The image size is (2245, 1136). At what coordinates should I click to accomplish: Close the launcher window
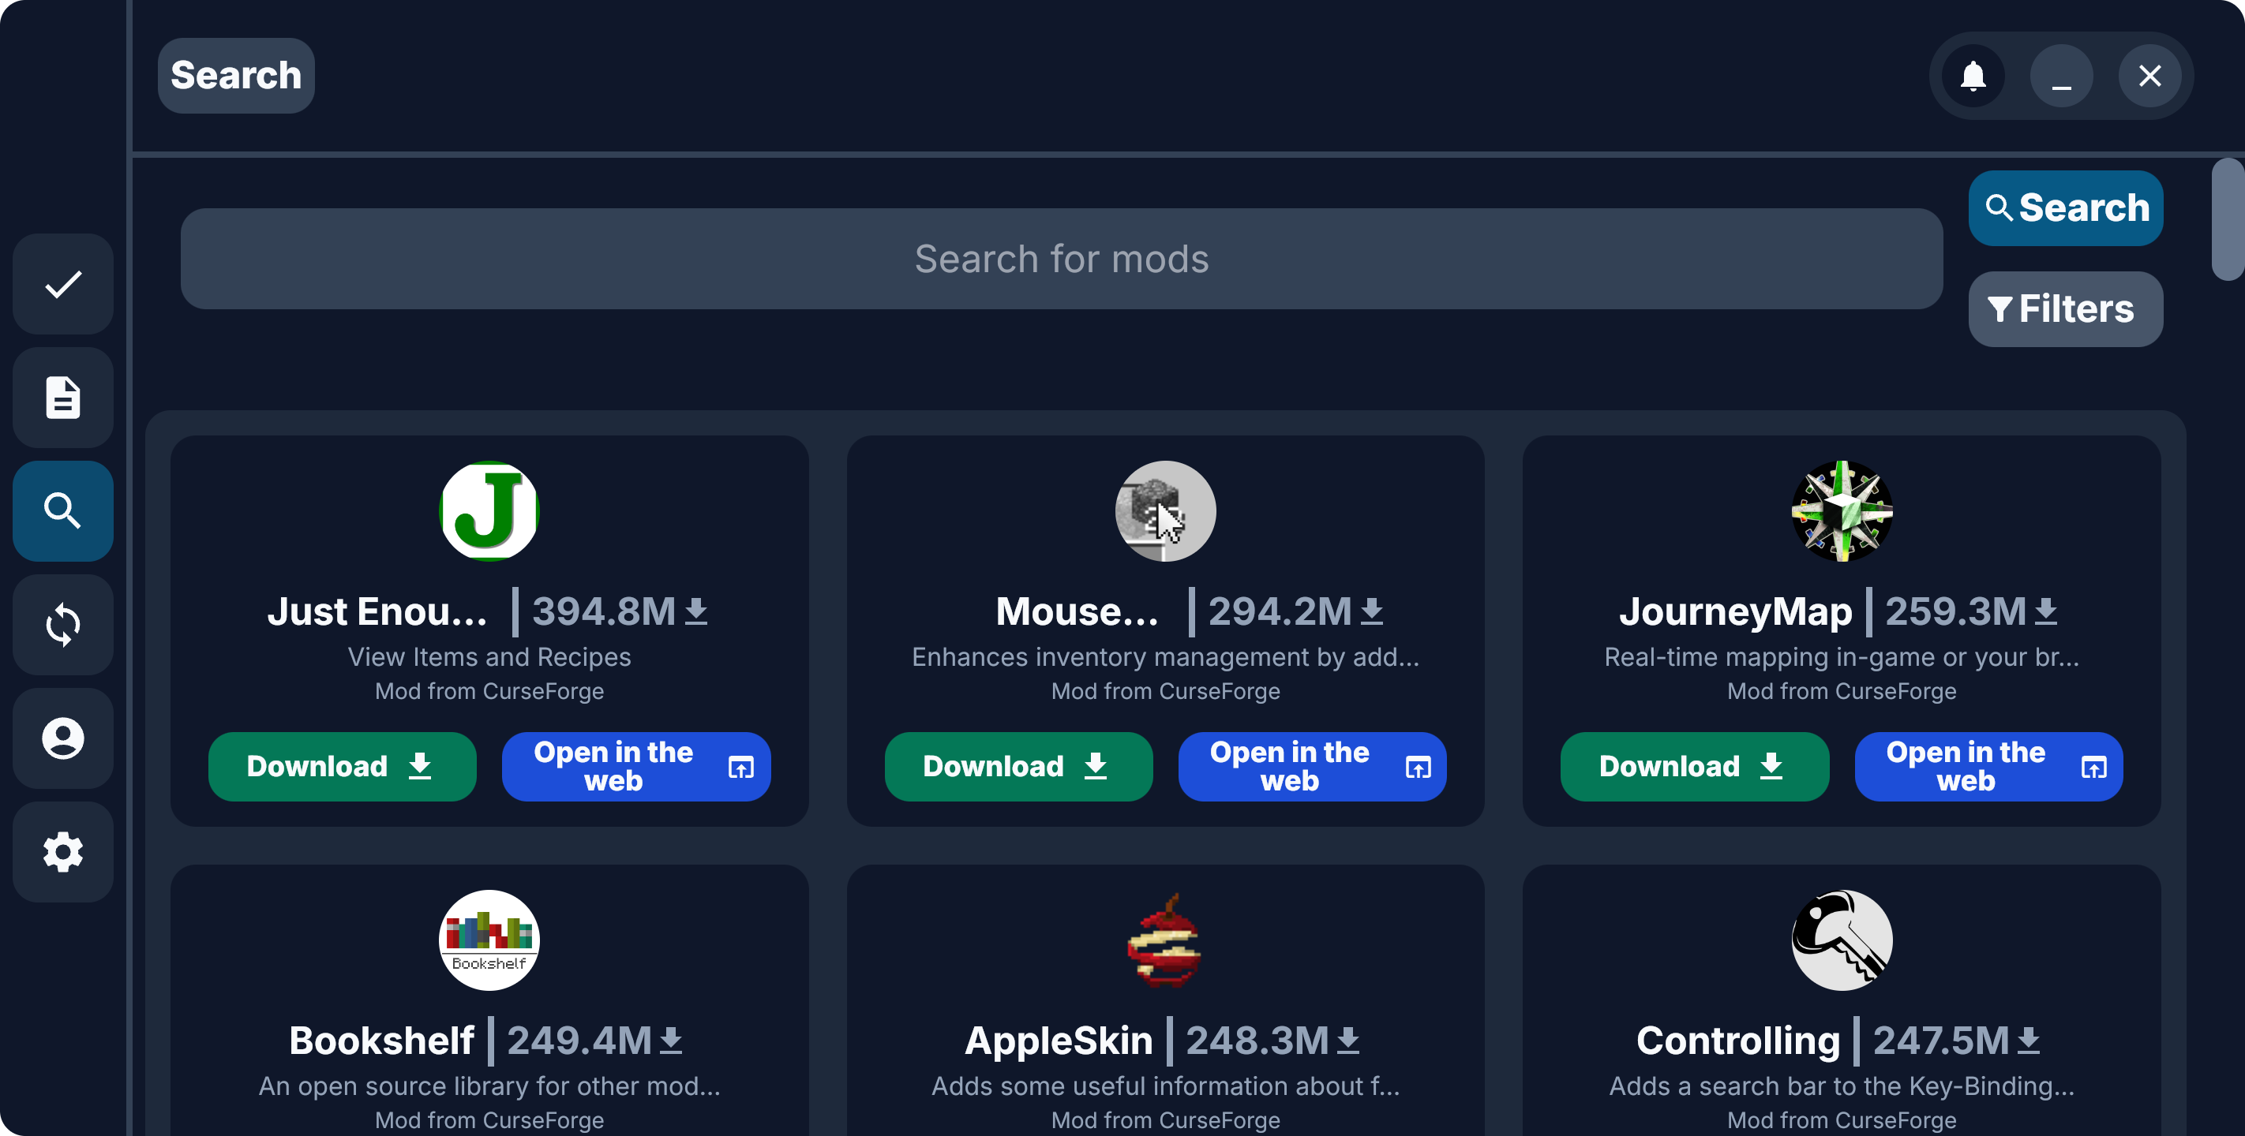(x=2150, y=76)
